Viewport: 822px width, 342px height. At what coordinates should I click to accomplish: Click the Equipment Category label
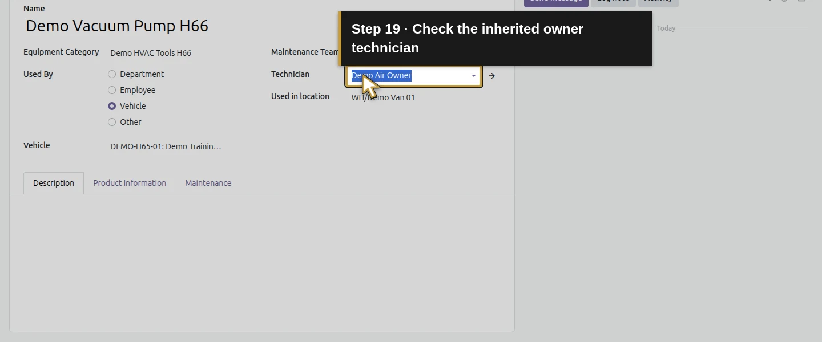click(61, 52)
